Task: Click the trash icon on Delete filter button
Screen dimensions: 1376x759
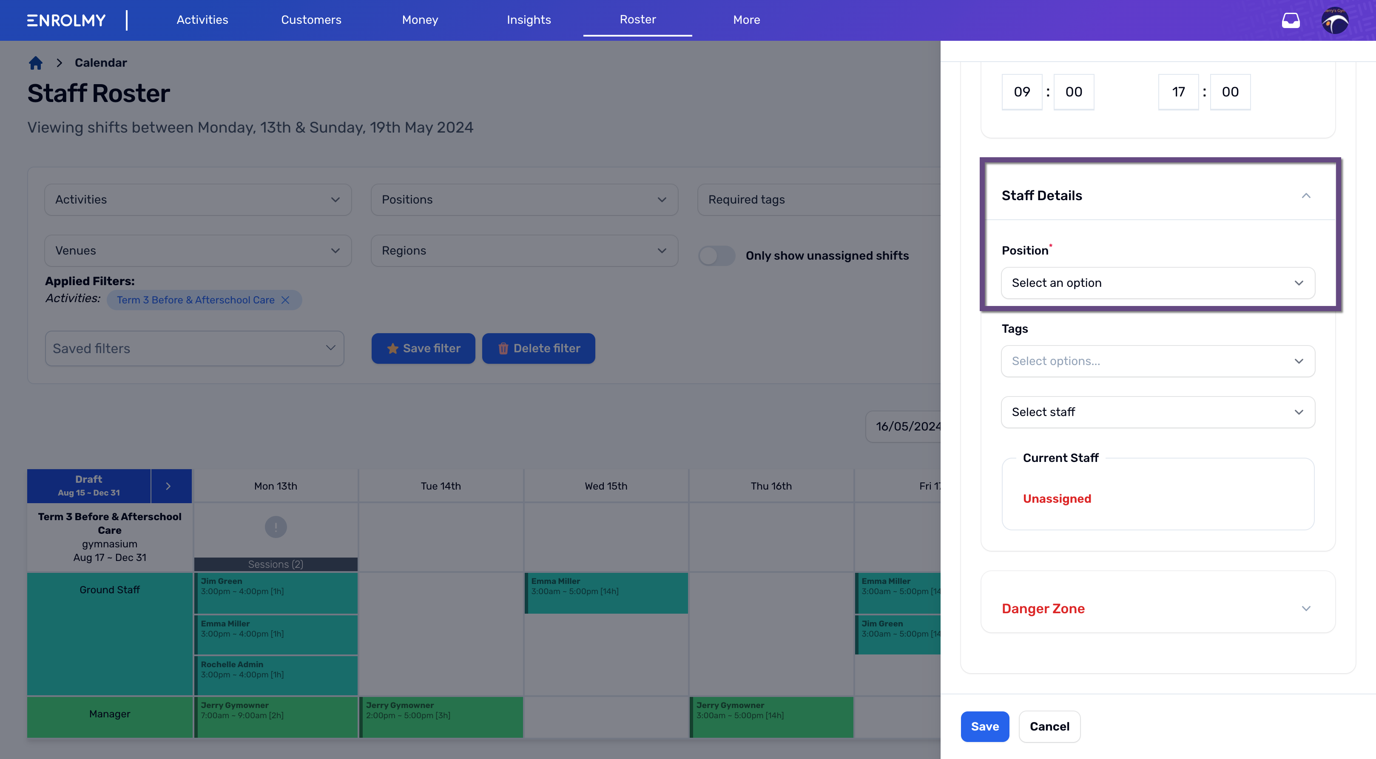Action: pos(503,348)
